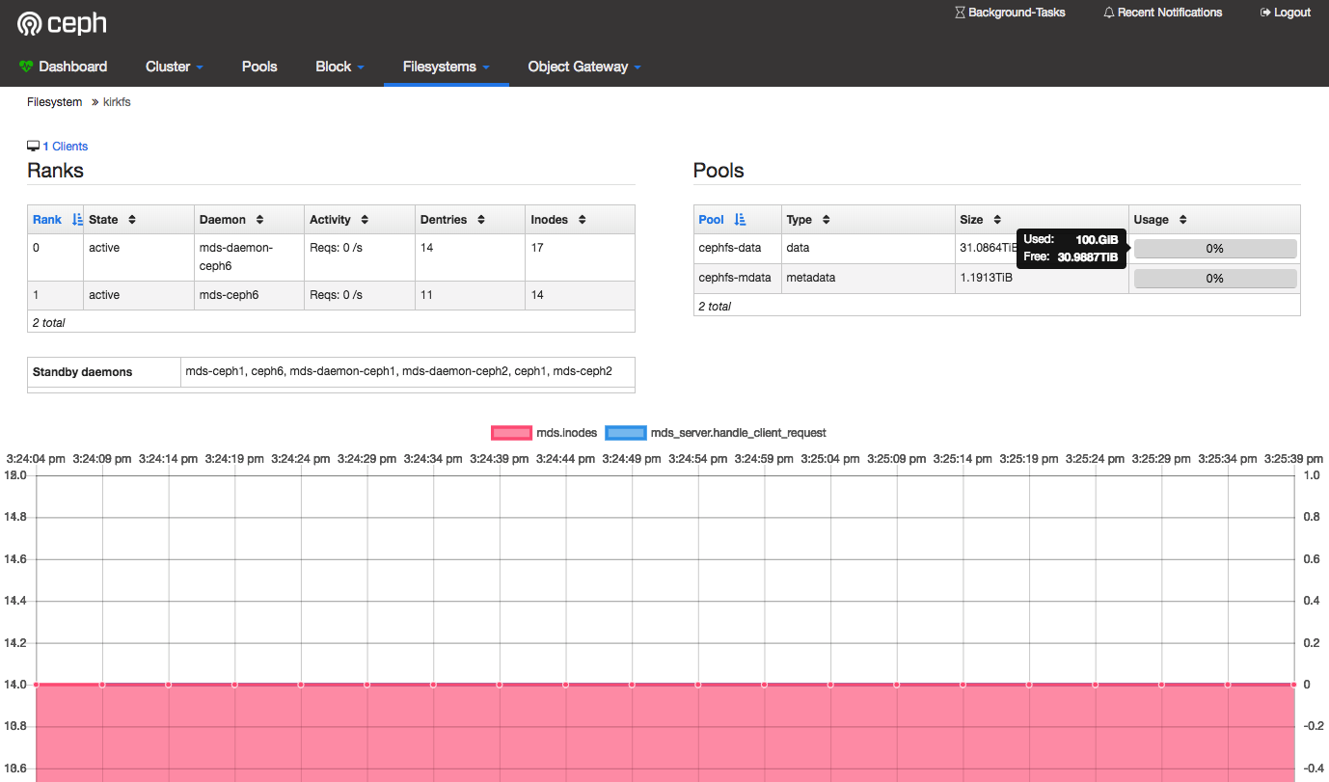
Task: Select the mds-ceph6 daemon cell
Action: (x=251, y=295)
